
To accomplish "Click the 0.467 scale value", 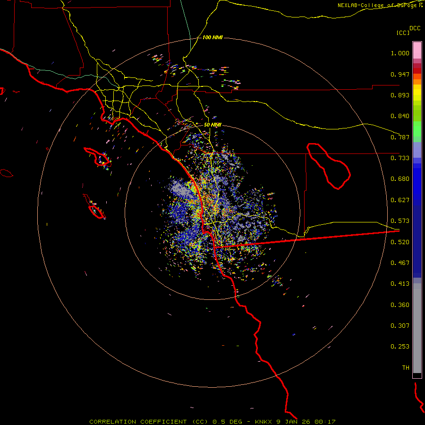I will pos(400,263).
